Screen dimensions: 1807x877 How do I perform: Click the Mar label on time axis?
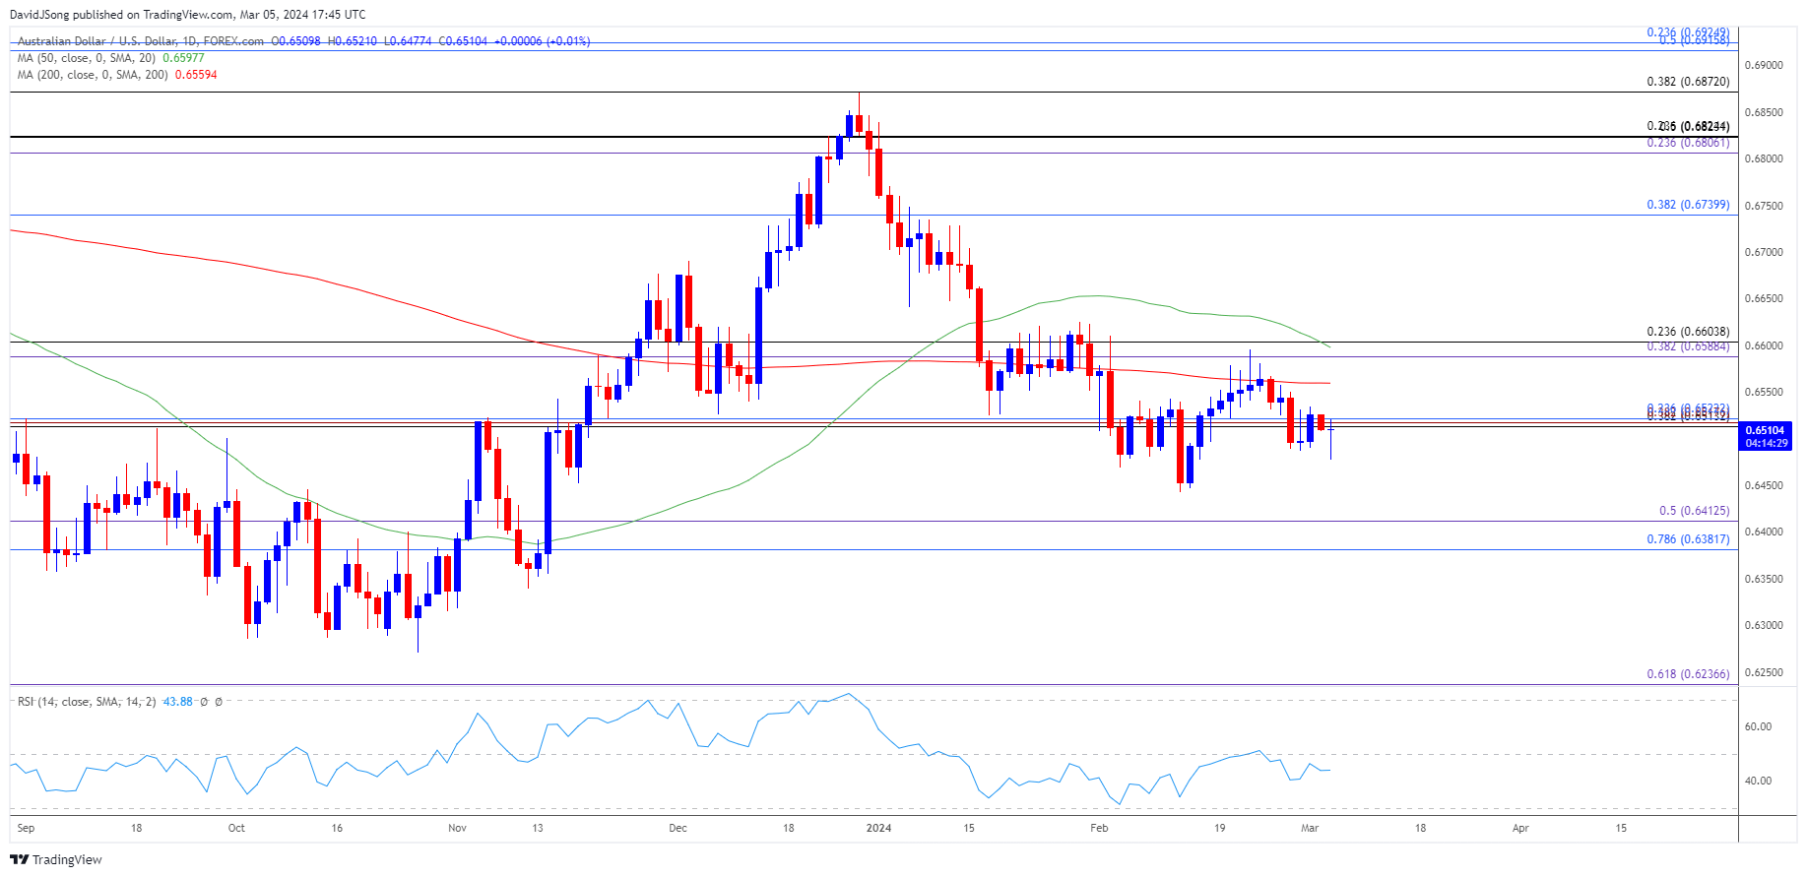pyautogui.click(x=1310, y=829)
